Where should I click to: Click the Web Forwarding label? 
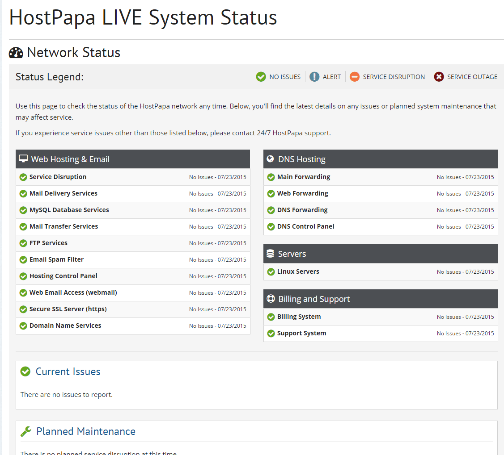tap(303, 193)
